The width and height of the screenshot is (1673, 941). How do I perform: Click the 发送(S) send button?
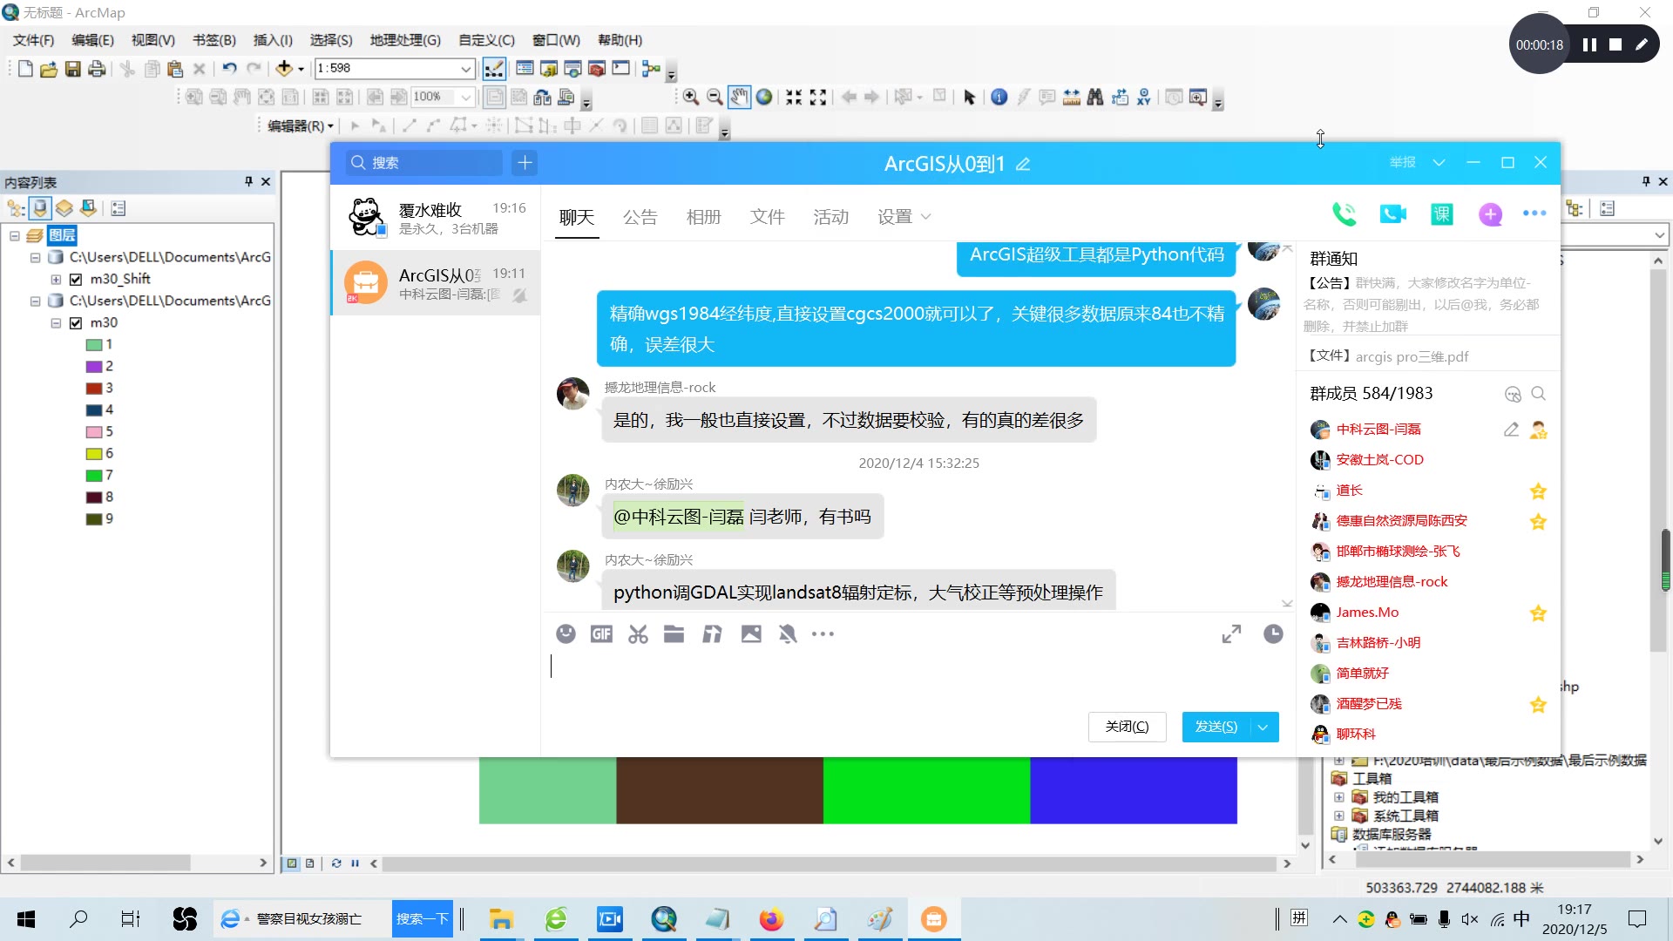click(x=1216, y=728)
